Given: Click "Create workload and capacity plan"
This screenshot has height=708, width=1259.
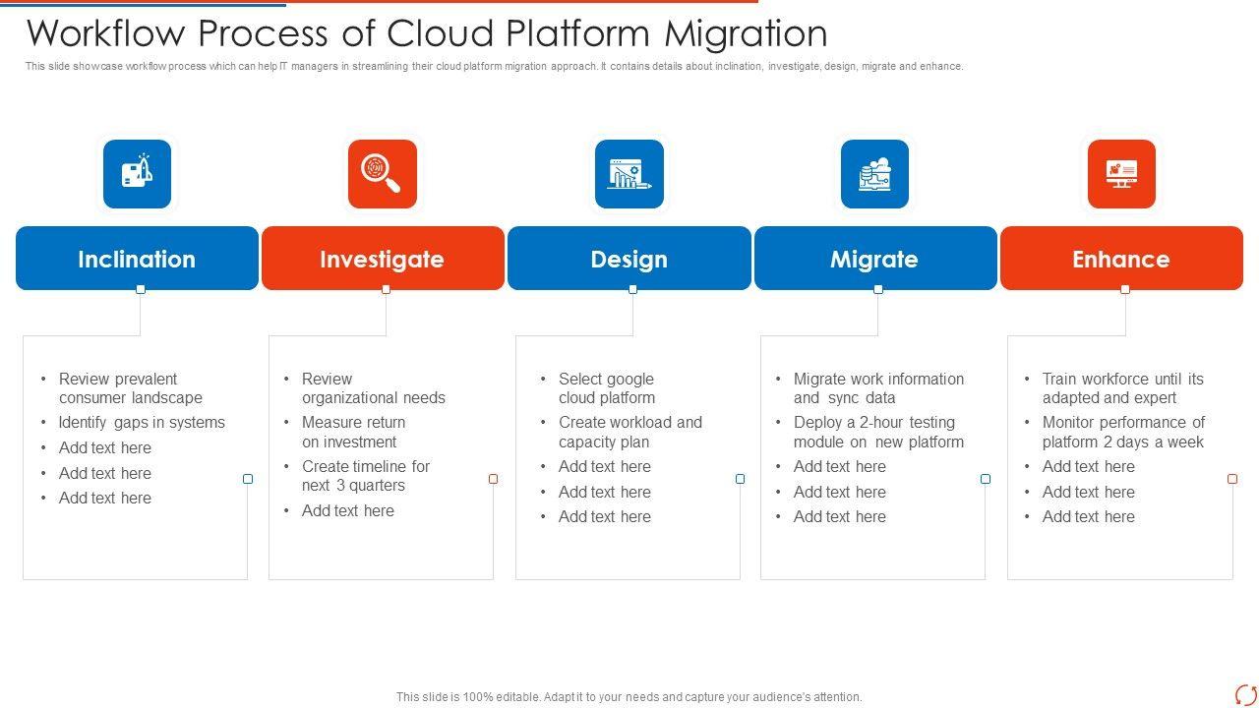Looking at the screenshot, I should (630, 432).
